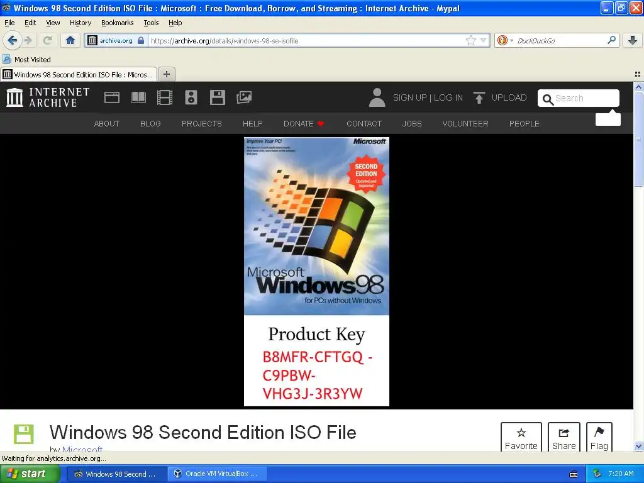Open the HELP link in Archive nav
Viewport: 644px width, 483px height.
pyautogui.click(x=253, y=124)
